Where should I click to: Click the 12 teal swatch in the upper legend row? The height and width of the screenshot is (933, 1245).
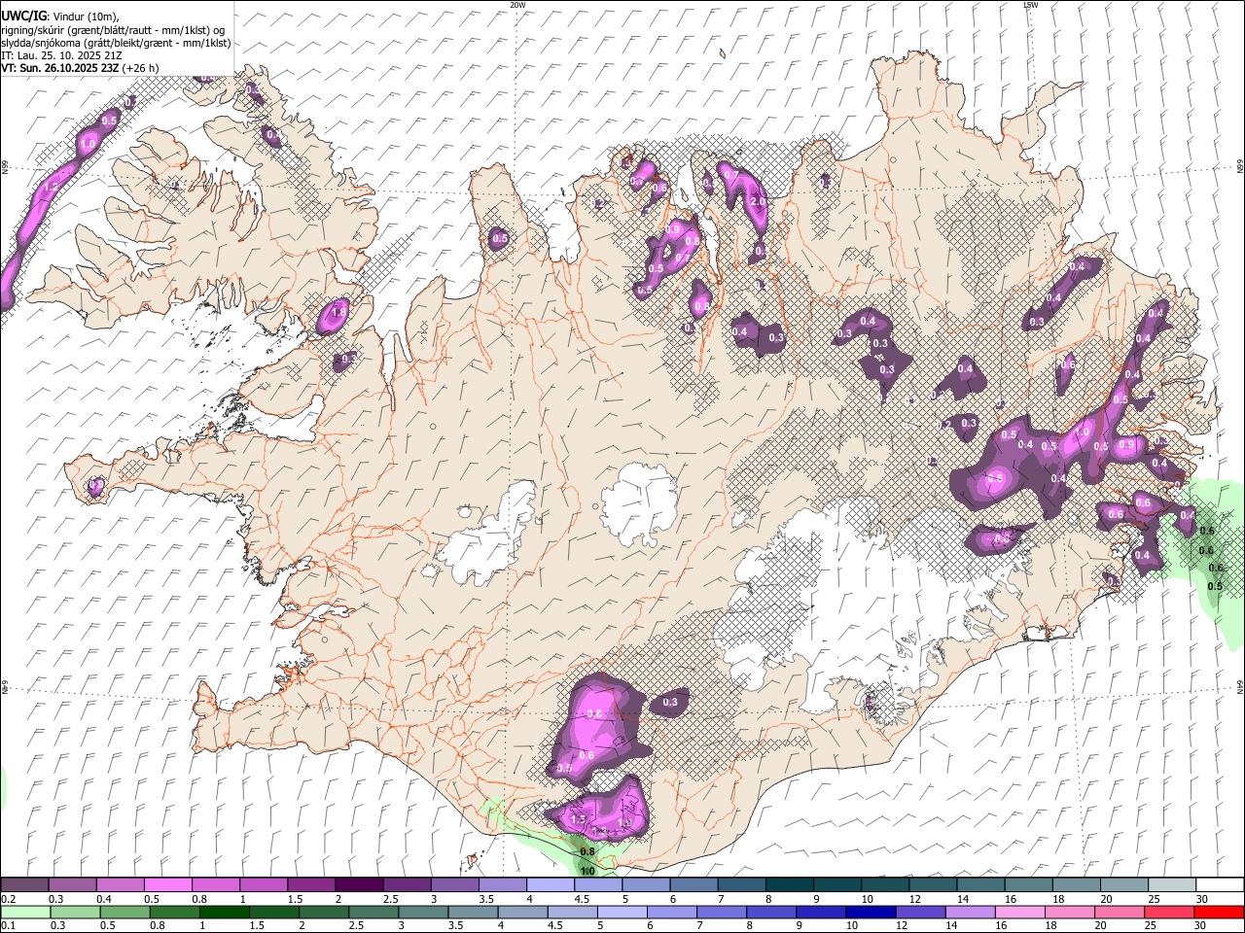[x=933, y=884]
